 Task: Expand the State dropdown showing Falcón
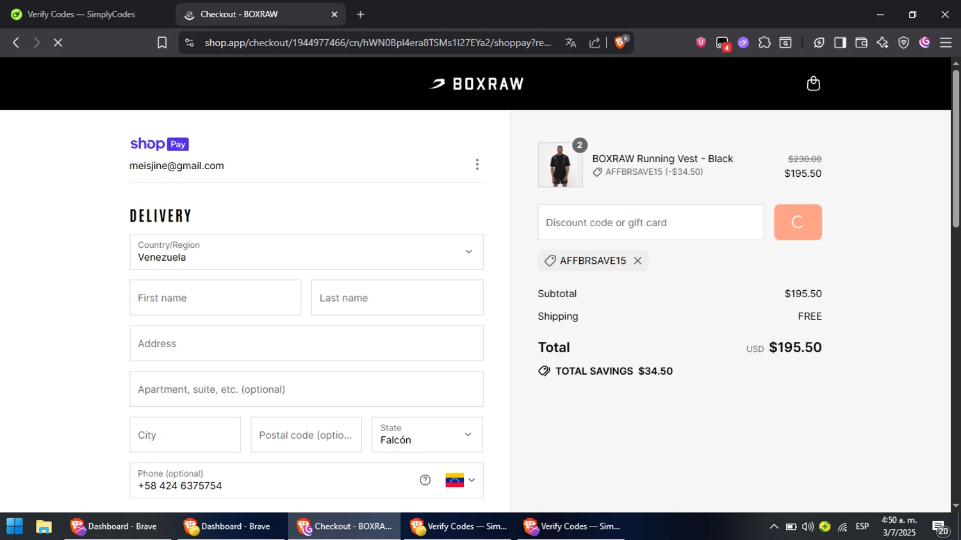coord(427,435)
